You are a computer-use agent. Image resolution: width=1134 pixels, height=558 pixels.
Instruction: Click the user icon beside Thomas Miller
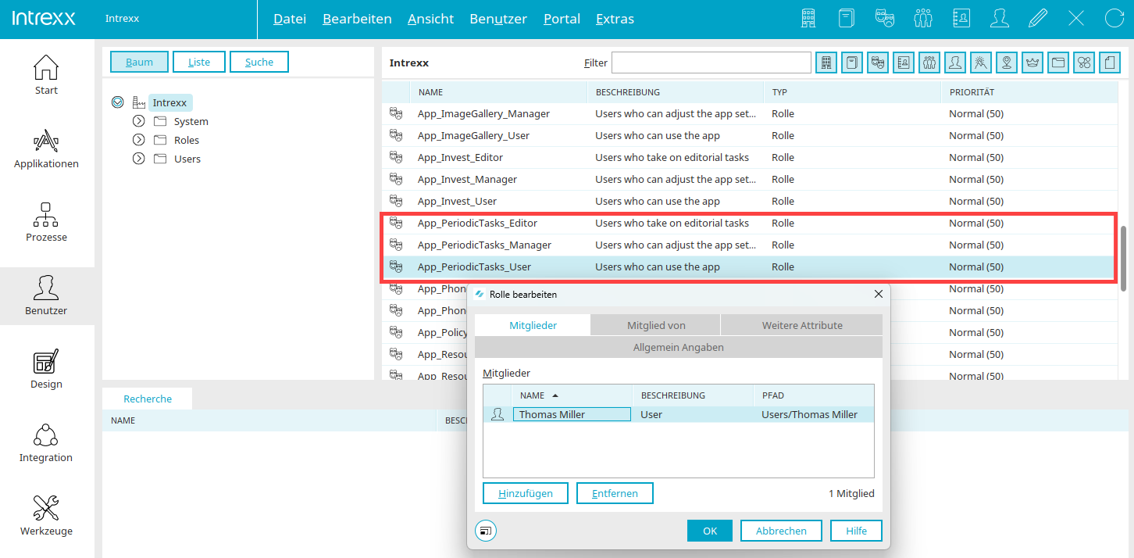click(497, 415)
